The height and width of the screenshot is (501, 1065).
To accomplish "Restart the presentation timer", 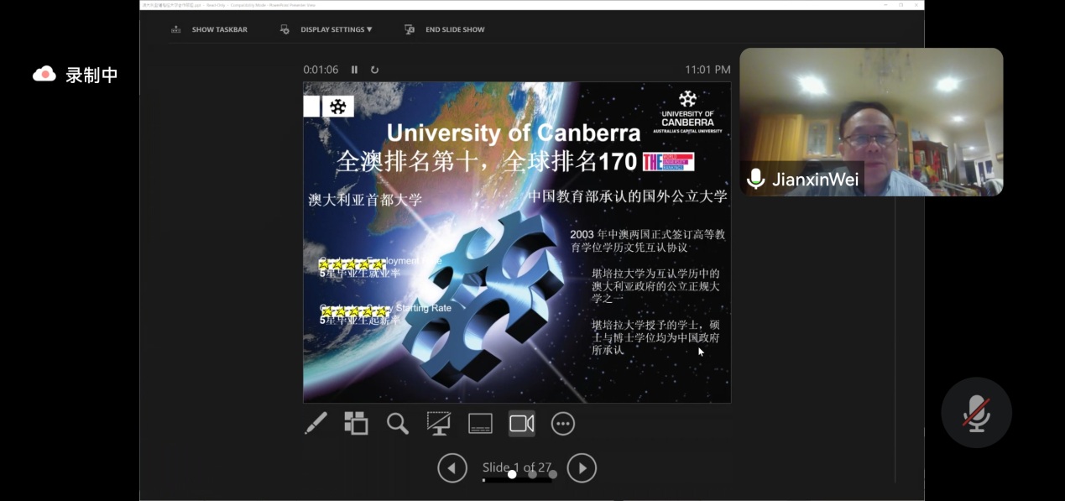I will (374, 70).
